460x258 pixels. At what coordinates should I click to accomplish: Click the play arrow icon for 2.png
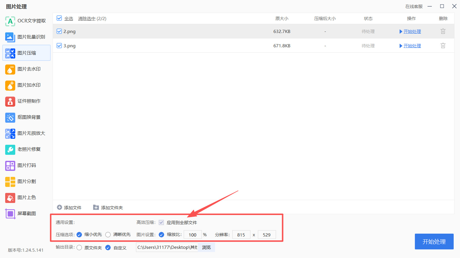point(401,32)
